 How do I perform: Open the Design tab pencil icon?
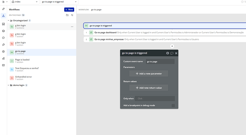(x=3, y=9)
